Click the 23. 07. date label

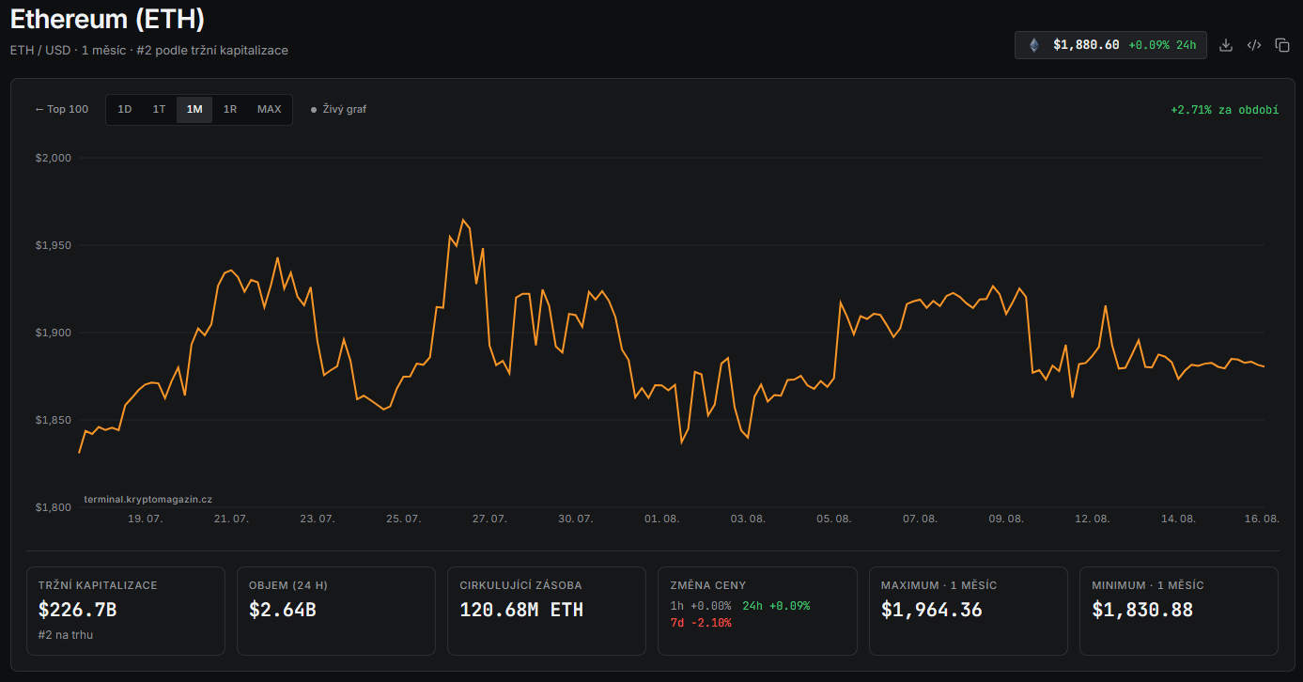coord(318,519)
